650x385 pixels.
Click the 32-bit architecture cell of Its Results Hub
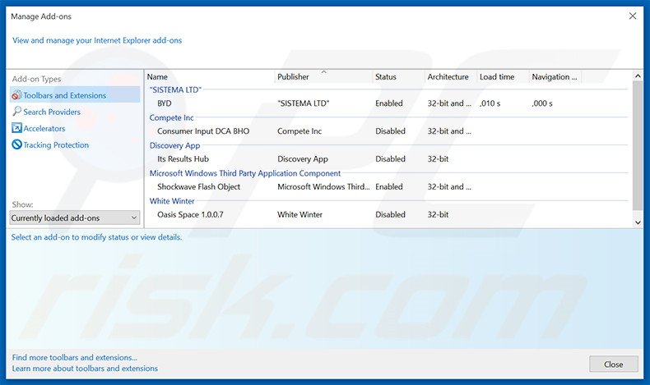[x=438, y=158]
